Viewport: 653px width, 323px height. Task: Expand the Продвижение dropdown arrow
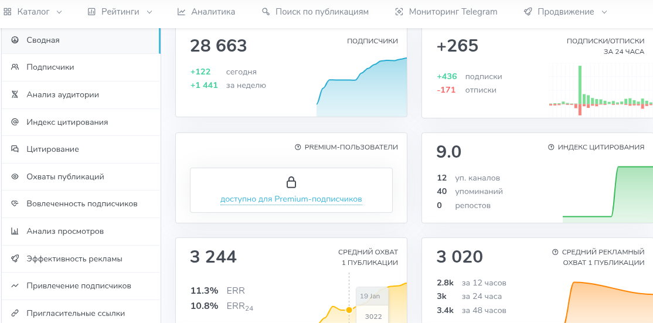pos(605,12)
